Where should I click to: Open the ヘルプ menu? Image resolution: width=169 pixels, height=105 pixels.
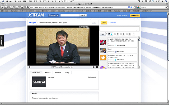tap(71, 1)
